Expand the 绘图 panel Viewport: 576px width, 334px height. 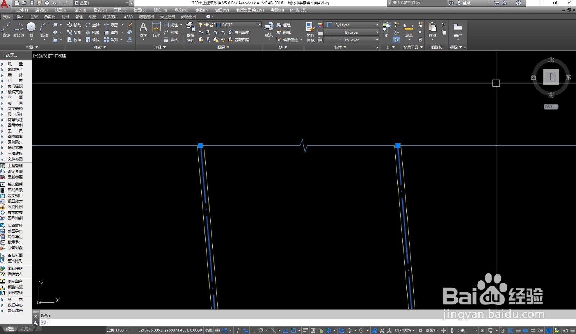pyautogui.click(x=32, y=47)
